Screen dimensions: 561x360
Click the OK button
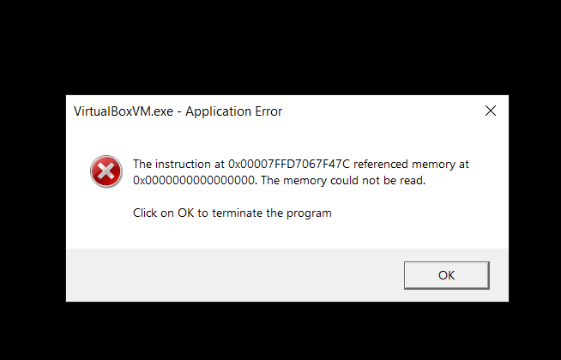click(x=446, y=275)
